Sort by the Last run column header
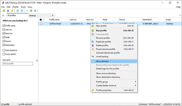 [x=77, y=19]
